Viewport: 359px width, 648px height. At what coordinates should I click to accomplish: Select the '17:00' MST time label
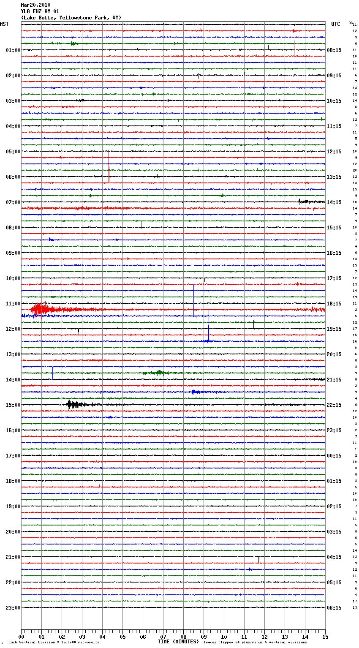click(13, 456)
